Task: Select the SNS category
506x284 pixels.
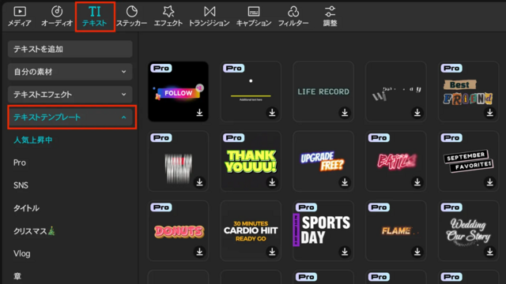Action: point(21,185)
